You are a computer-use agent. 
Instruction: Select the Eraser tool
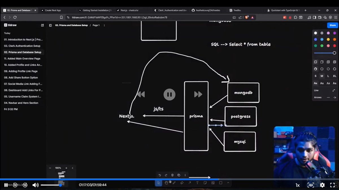182,183
